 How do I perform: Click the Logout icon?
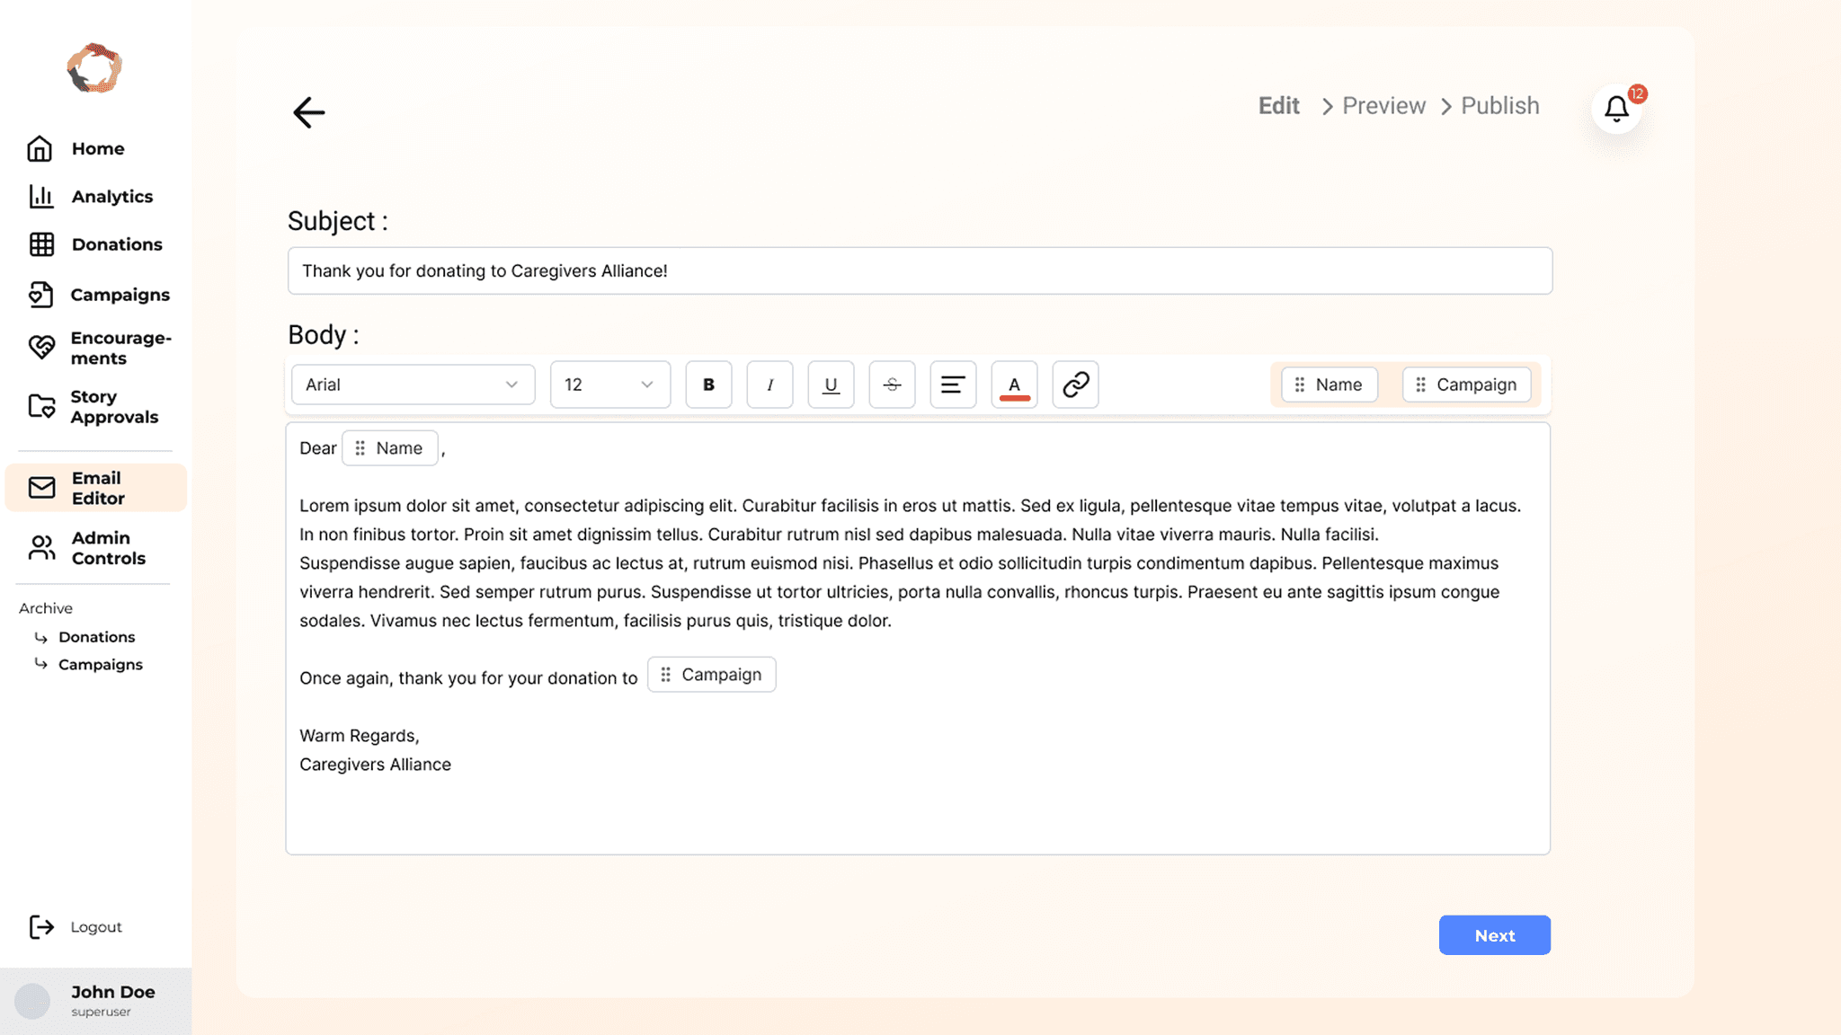pyautogui.click(x=41, y=926)
